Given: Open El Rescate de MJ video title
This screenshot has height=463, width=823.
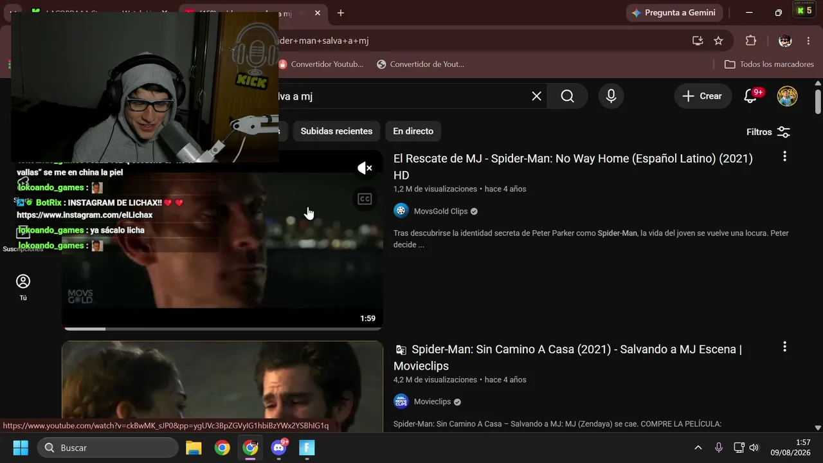Looking at the screenshot, I should click(573, 167).
